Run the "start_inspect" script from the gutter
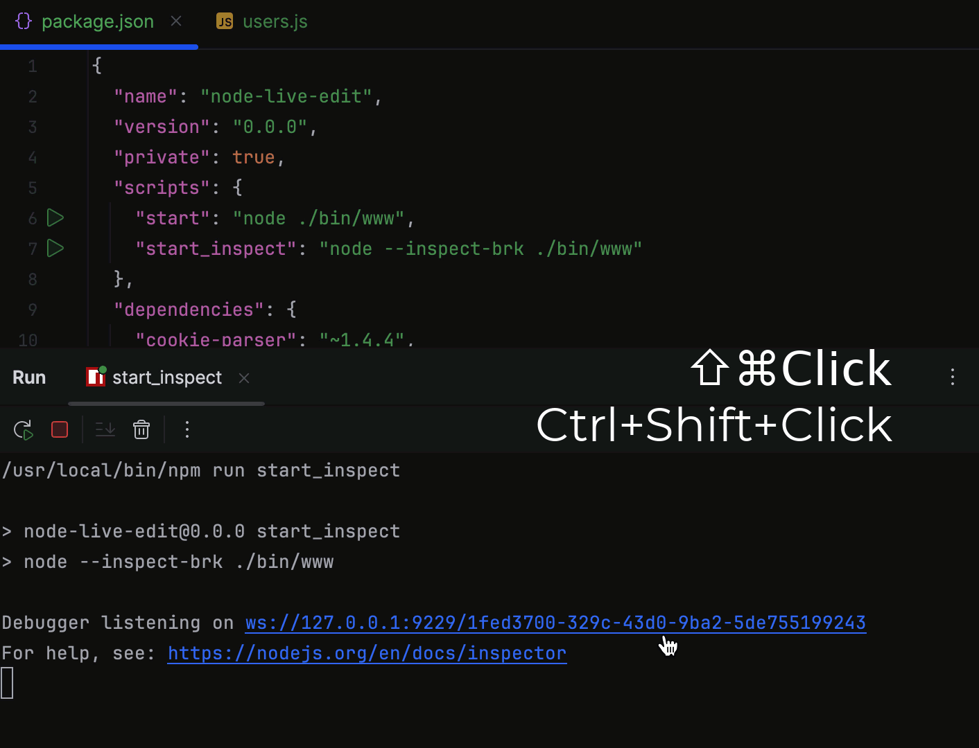Screen dimensions: 979x748 55,248
